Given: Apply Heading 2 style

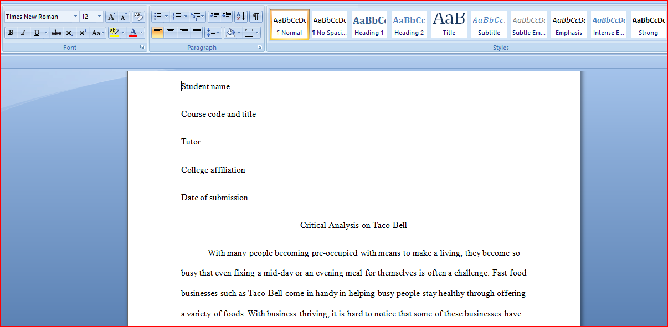Looking at the screenshot, I should 409,24.
